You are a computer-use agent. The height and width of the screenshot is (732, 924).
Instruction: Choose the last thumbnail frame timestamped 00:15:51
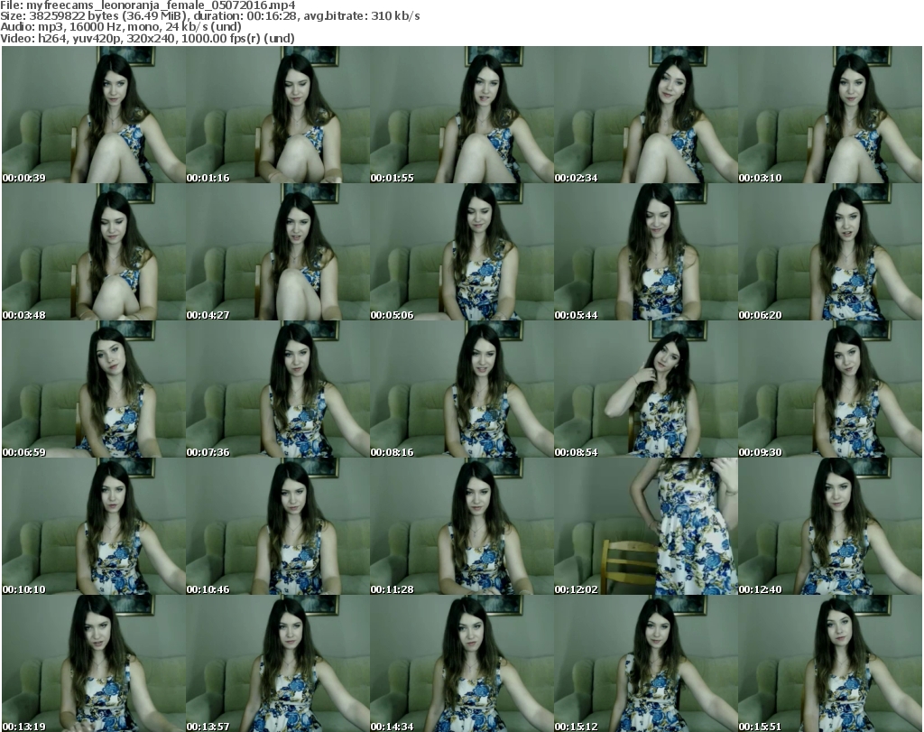[x=830, y=663]
